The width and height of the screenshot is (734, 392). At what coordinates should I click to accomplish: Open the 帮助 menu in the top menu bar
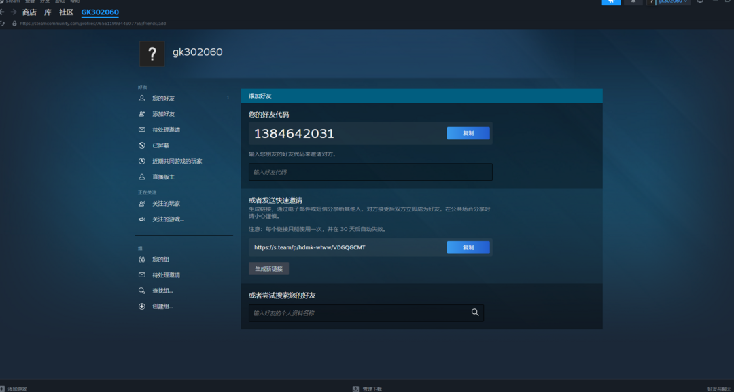75,1
